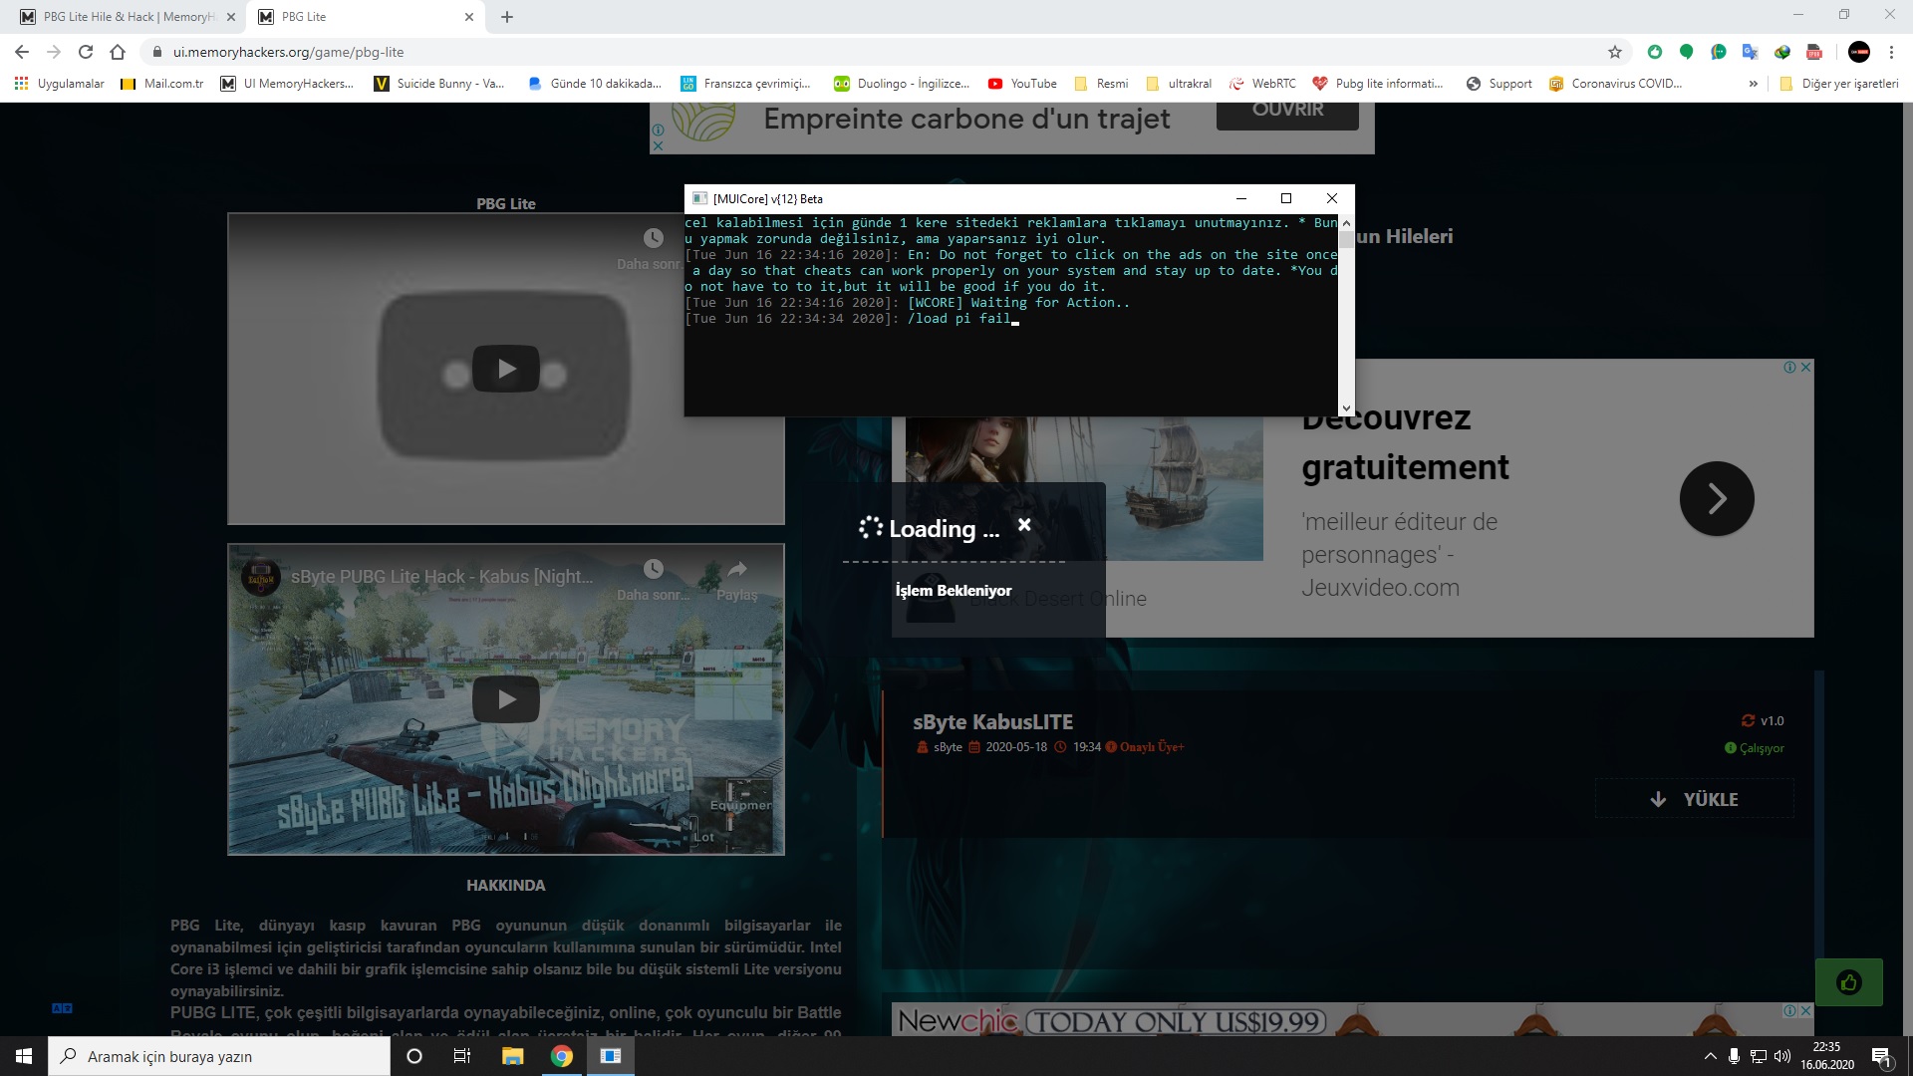Open network settings from the tray

[x=1759, y=1056]
